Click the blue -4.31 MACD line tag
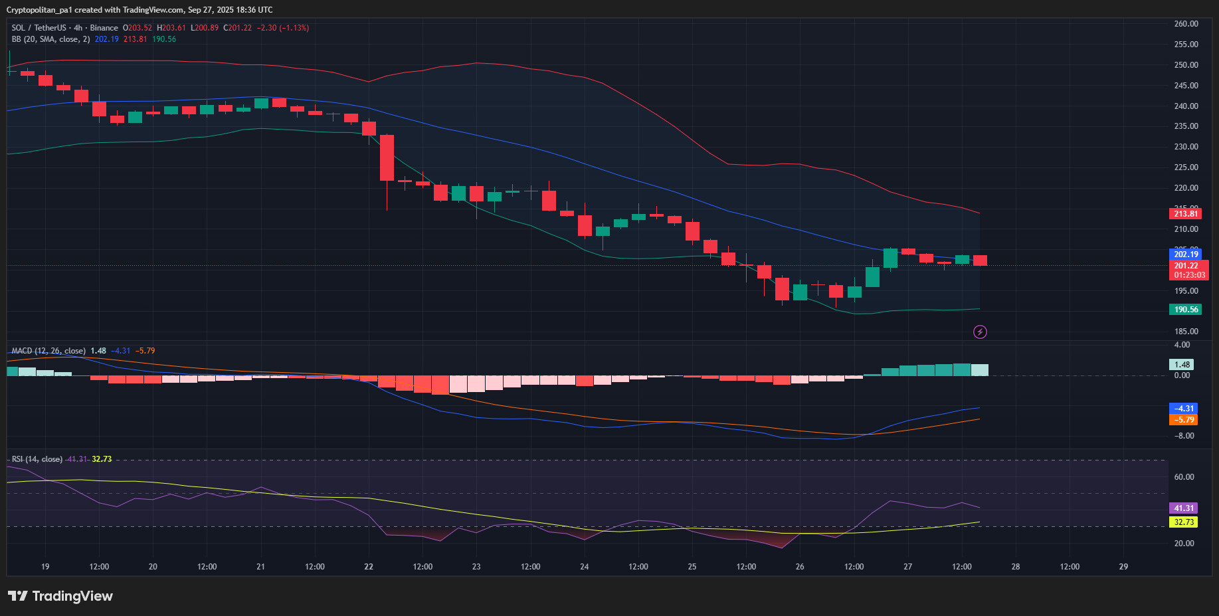This screenshot has width=1219, height=616. pos(1183,408)
